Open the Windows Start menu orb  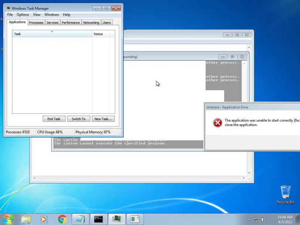click(x=8, y=219)
